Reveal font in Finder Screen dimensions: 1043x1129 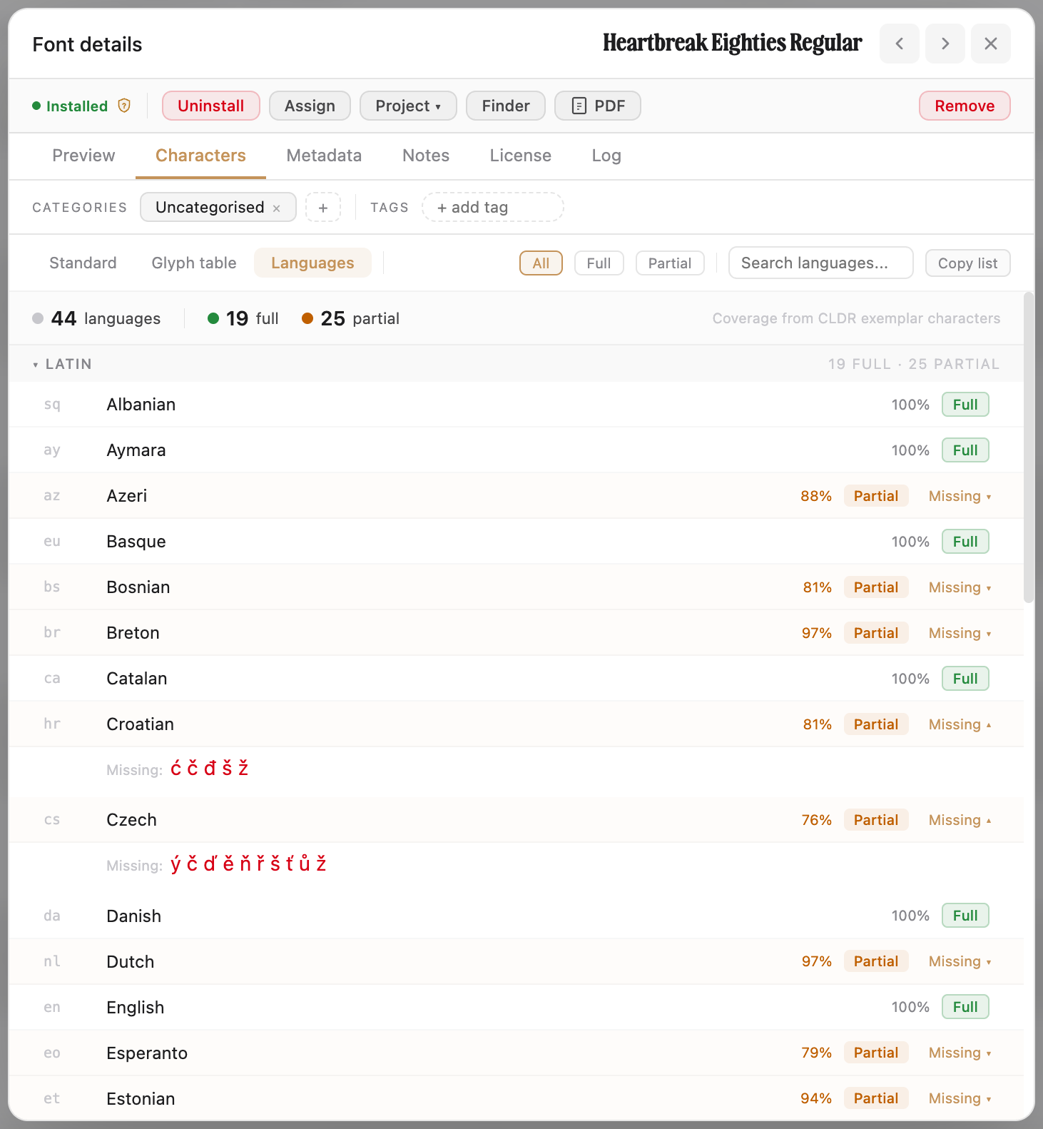(506, 106)
